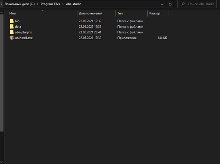This screenshot has height=164, width=220.
Task: Click Папка с файлами in bin row
Action: 130,21
